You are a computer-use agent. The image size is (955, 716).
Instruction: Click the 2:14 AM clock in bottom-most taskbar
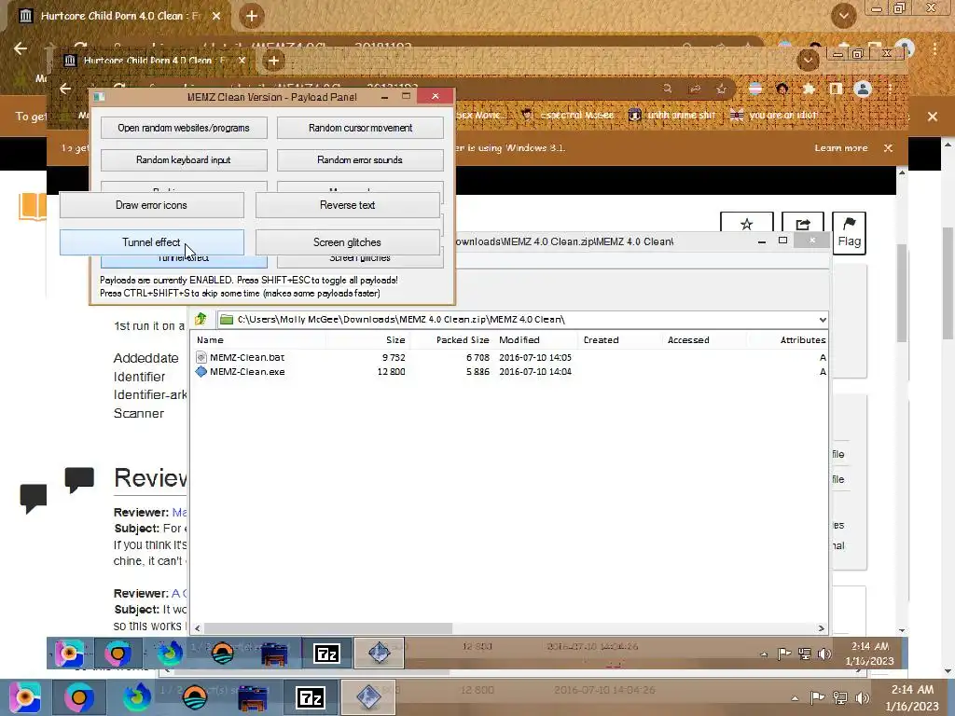pyautogui.click(x=912, y=697)
